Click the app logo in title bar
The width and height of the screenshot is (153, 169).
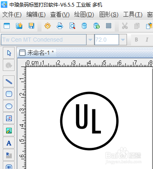click(4, 4)
